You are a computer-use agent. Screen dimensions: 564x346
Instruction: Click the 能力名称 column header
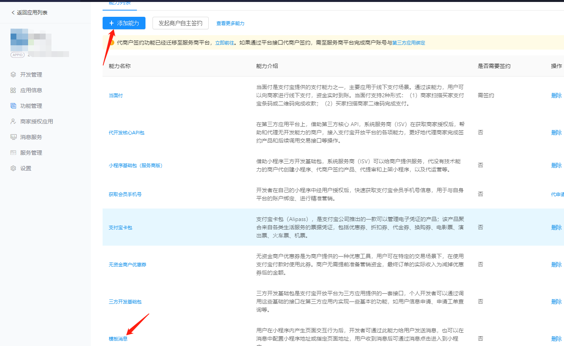pyautogui.click(x=120, y=66)
